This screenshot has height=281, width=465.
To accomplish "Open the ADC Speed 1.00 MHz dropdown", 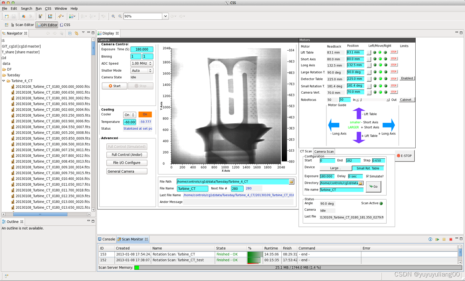I will [142, 63].
